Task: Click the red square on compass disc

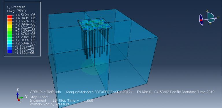Action: (x=201, y=20)
